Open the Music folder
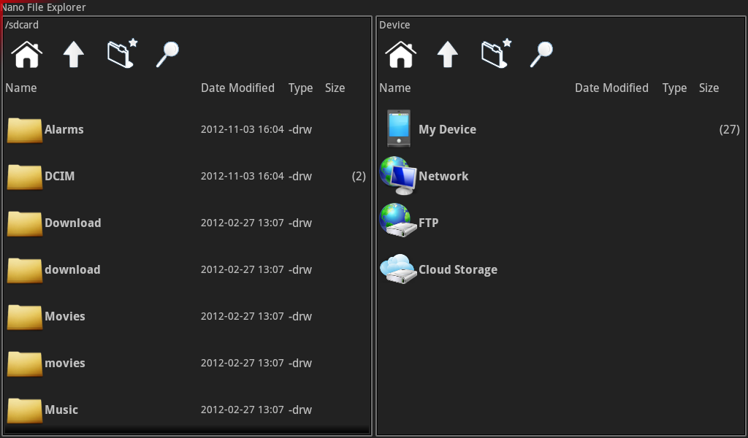Image resolution: width=748 pixels, height=438 pixels. [x=61, y=410]
